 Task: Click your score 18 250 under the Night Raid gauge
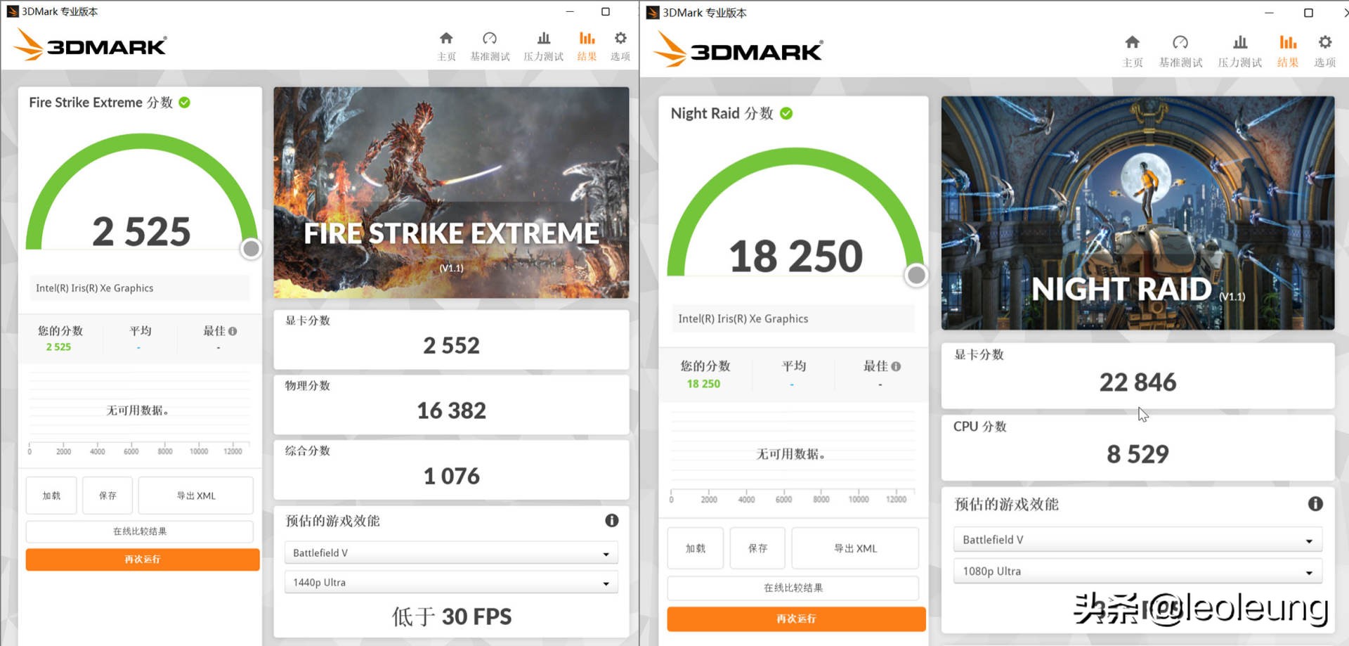[703, 384]
